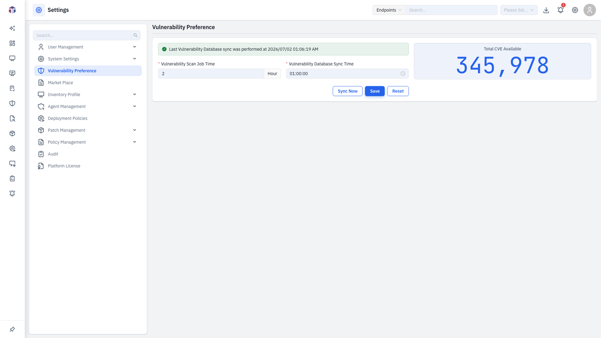
Task: Open the monitor-settings icon in left rail
Action: tap(12, 163)
